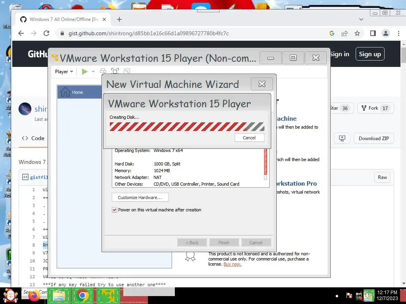The width and height of the screenshot is (406, 304).
Task: Click the volume speaker tray icon
Action: [x=368, y=295]
